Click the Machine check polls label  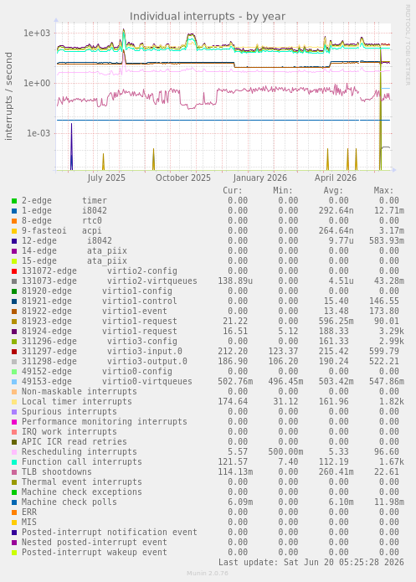coord(69,502)
